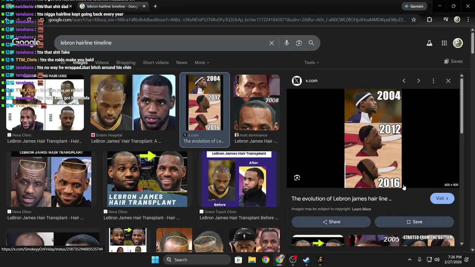Open the Google account avatar

pyautogui.click(x=458, y=43)
